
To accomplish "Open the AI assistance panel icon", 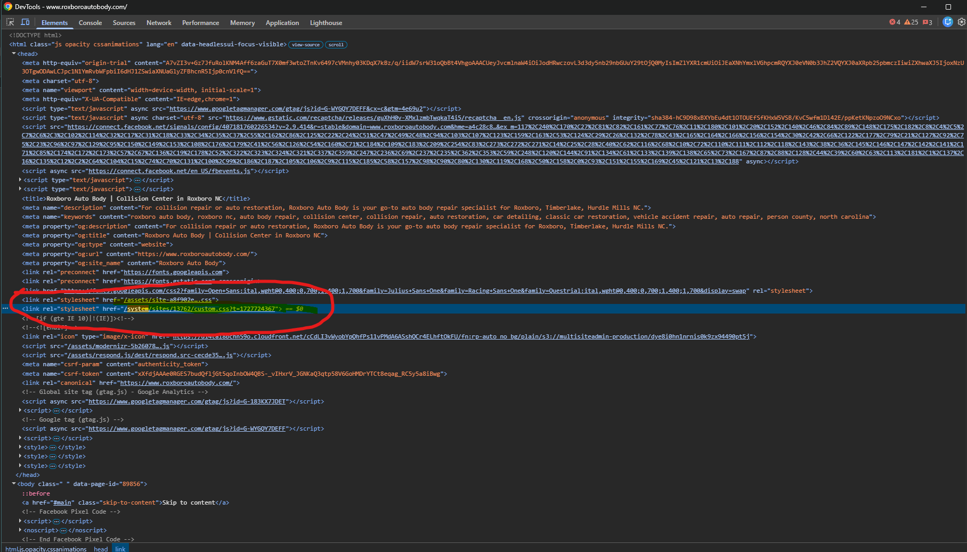I will tap(947, 22).
